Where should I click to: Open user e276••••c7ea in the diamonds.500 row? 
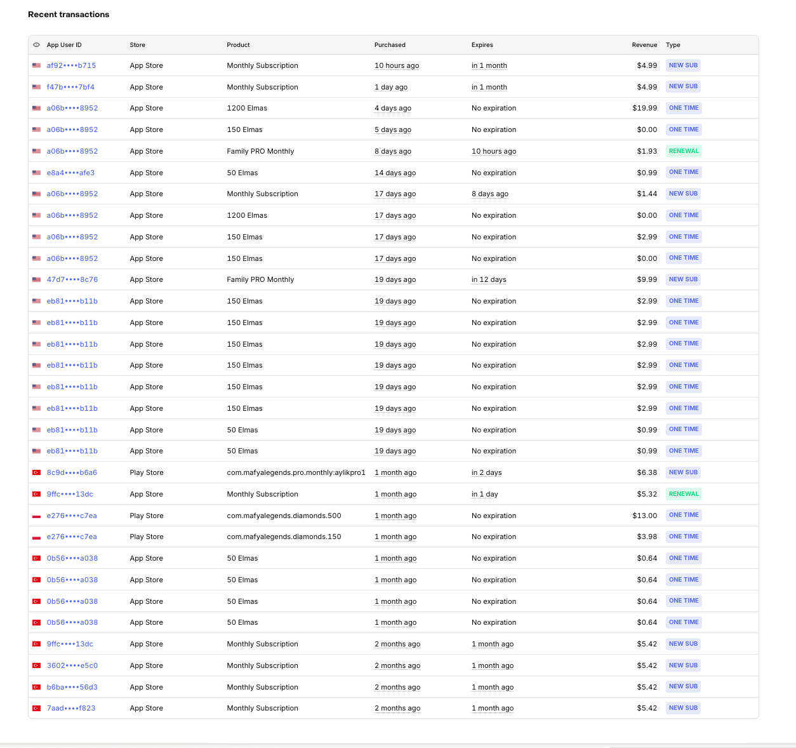point(72,516)
